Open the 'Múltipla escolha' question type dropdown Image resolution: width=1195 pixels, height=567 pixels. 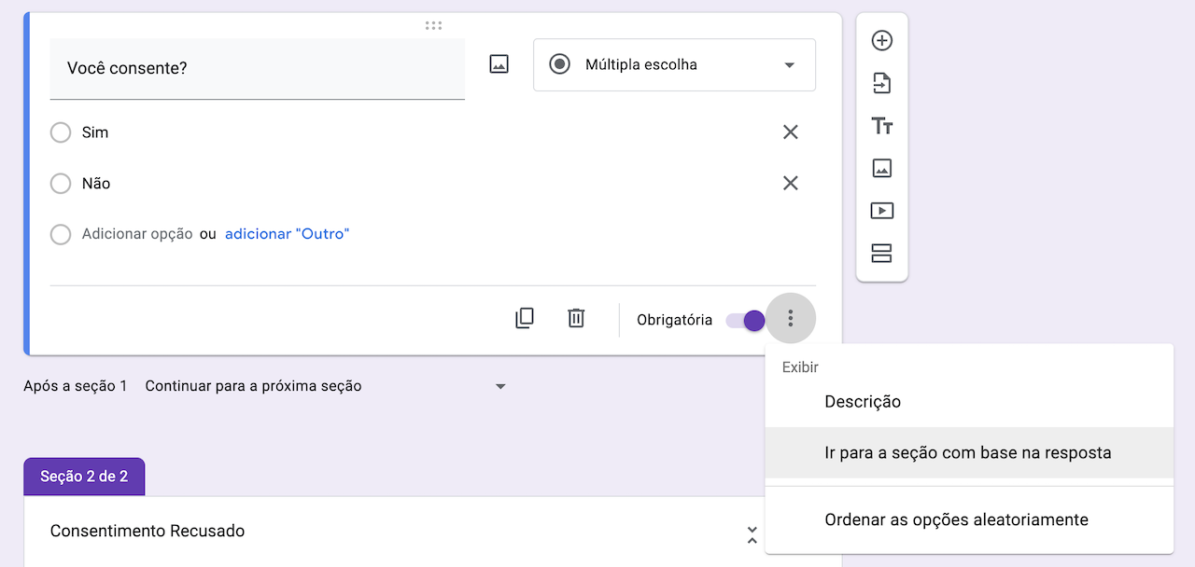point(674,64)
